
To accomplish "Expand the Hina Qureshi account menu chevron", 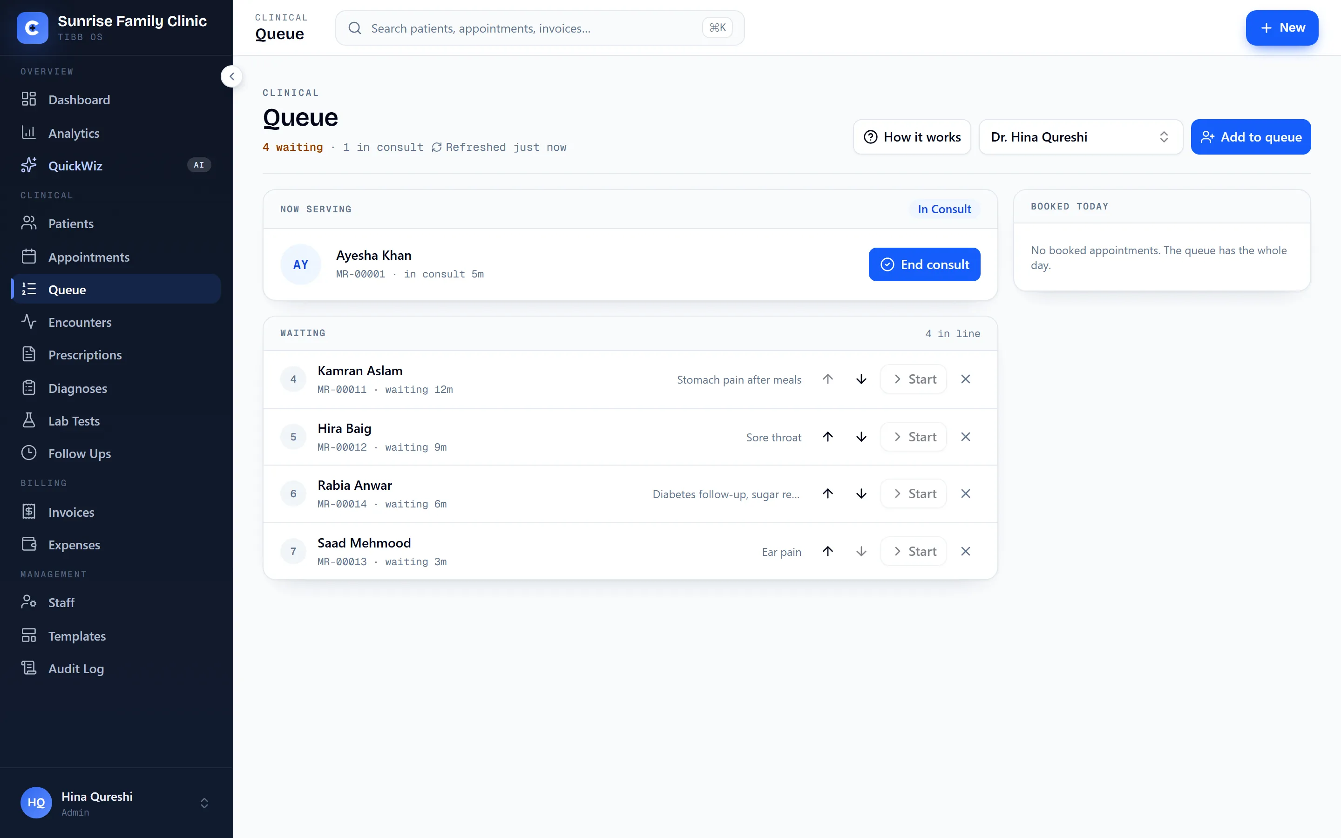I will click(x=204, y=803).
